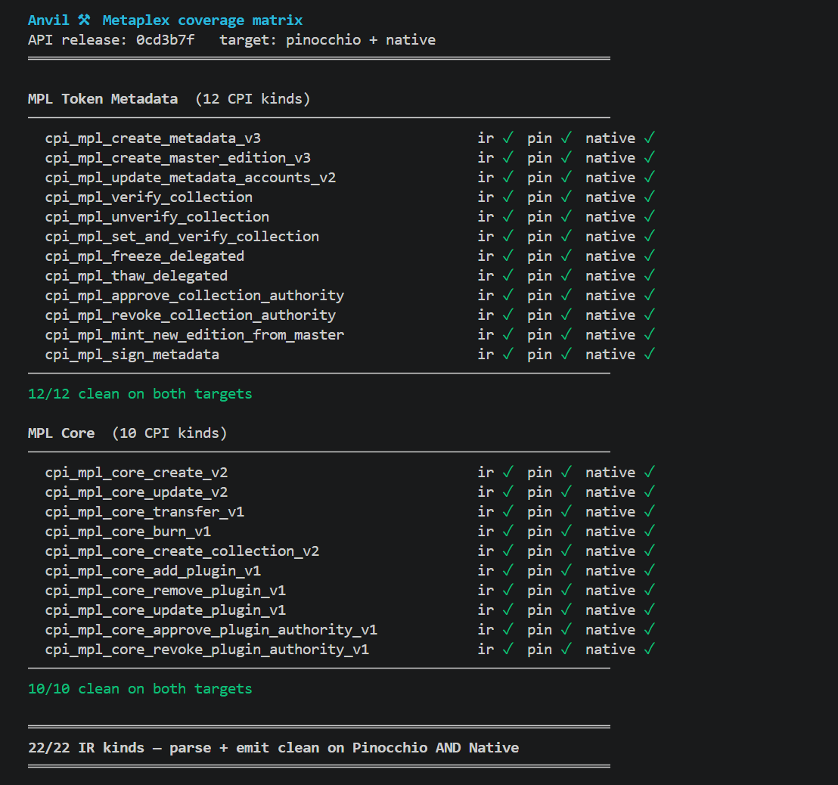Click '12/12 clean on both targets' summary

140,394
